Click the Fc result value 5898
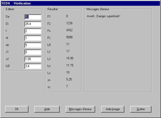The image size is (161, 118). [x=69, y=37]
